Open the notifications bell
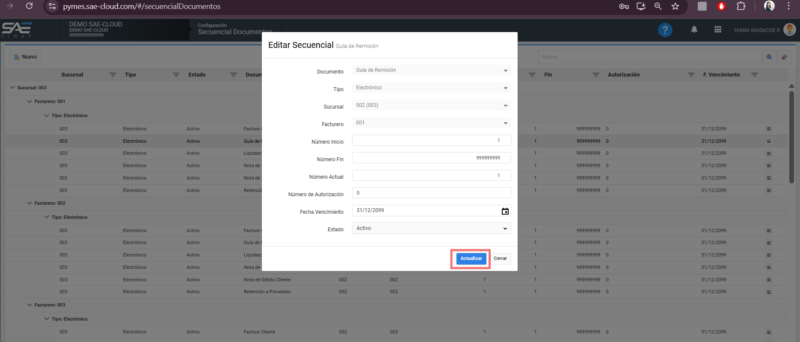The width and height of the screenshot is (800, 342). 694,29
